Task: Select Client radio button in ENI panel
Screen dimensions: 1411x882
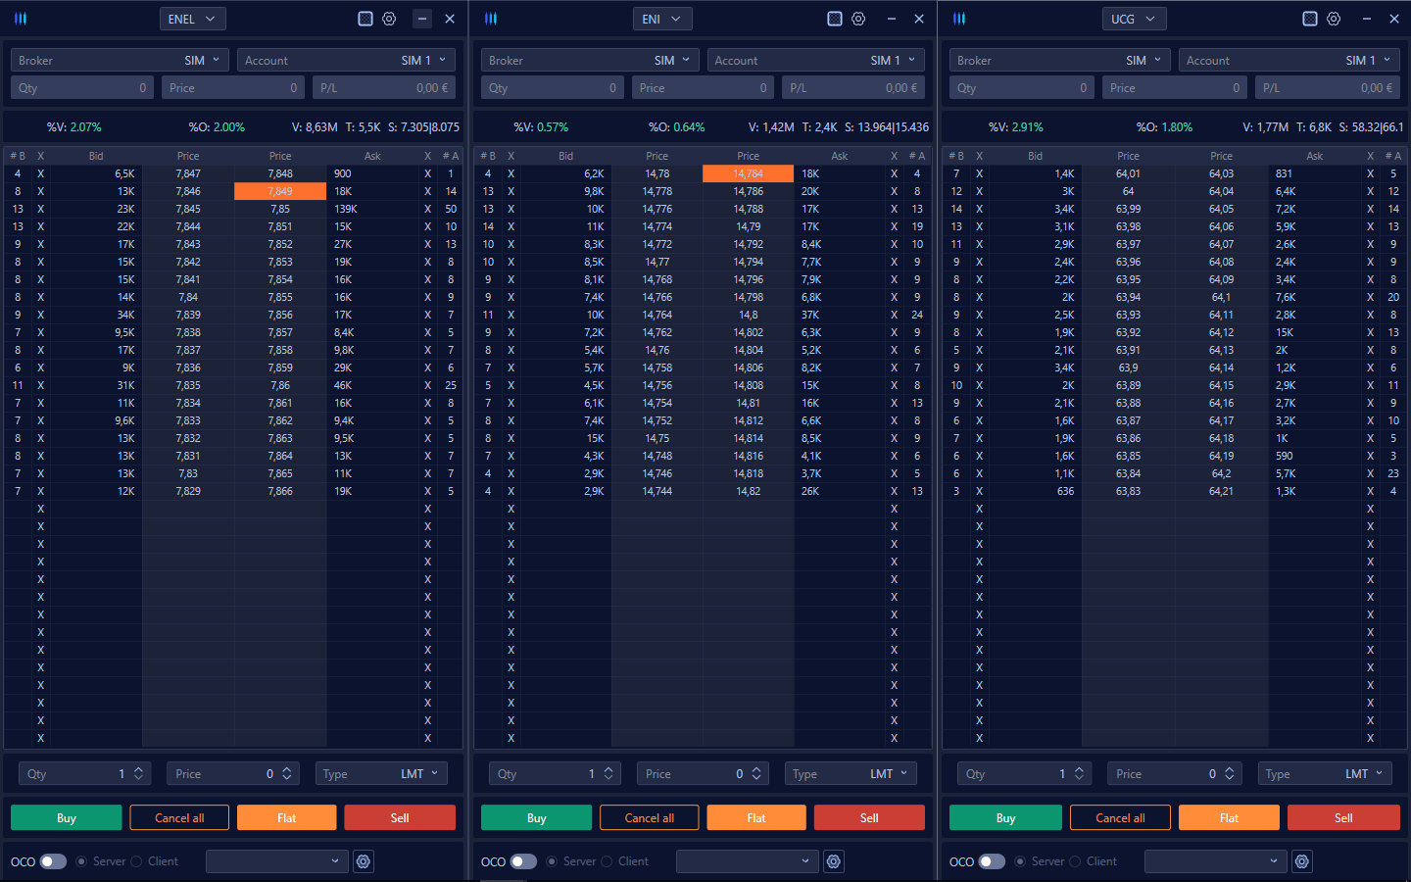Action: (608, 861)
